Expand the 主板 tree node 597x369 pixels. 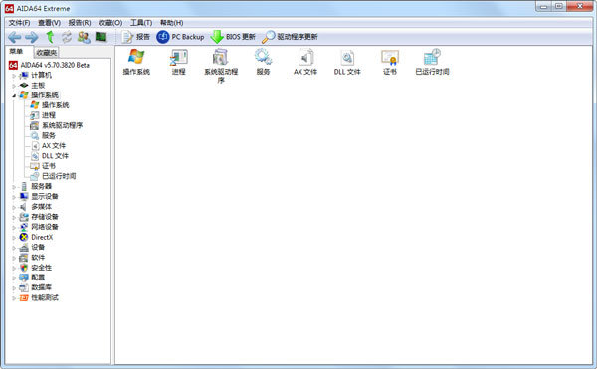[x=14, y=86]
